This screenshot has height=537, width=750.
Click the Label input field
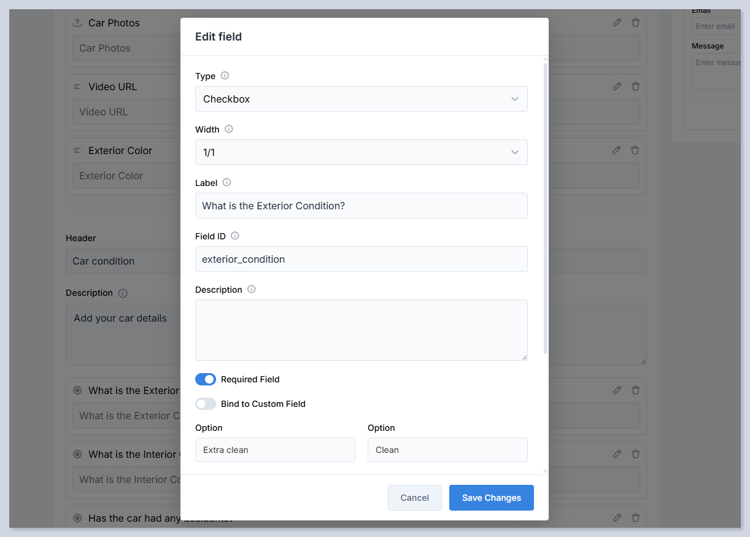361,206
